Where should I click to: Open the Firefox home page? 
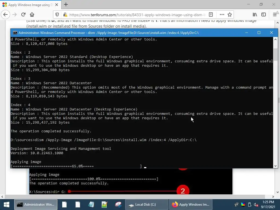32,15
